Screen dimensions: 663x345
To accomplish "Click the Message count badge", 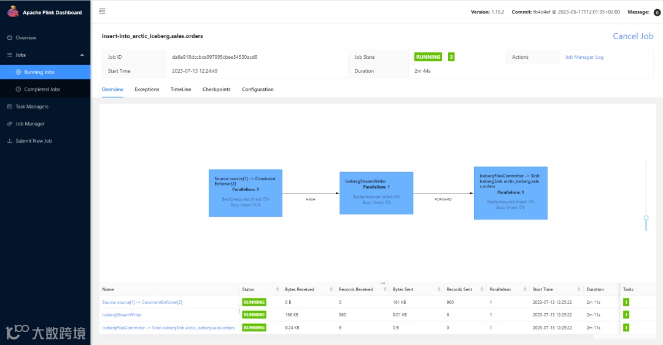I will coord(657,12).
